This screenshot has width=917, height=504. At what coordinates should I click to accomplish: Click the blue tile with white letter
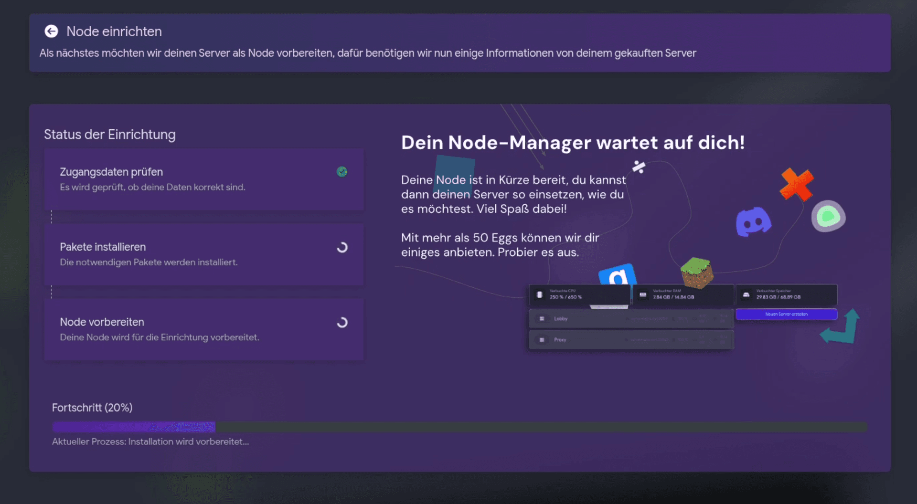(x=618, y=275)
